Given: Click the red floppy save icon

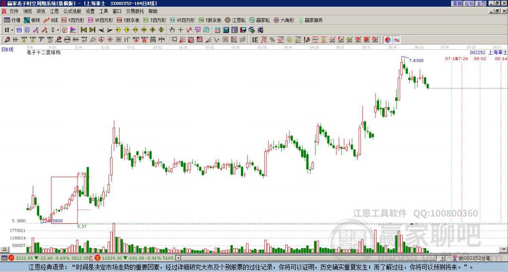Looking at the screenshot, I should pos(243,30).
